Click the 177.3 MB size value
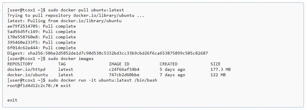Image resolution: width=307 pixels, height=110 pixels. (x=221, y=69)
